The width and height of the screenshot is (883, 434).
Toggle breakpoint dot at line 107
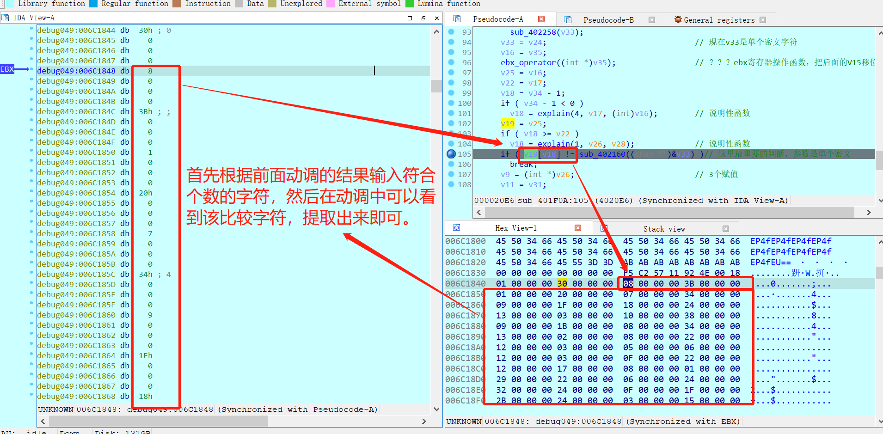[x=451, y=174]
